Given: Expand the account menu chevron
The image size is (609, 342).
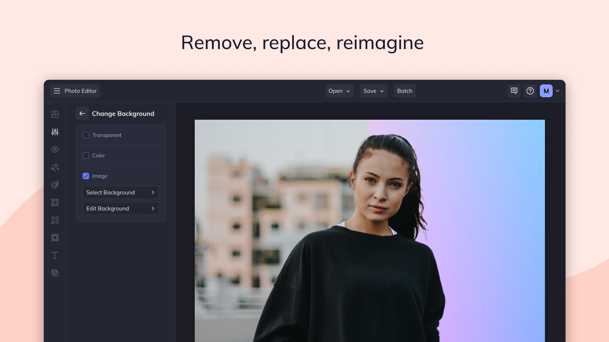Looking at the screenshot, I should (558, 91).
